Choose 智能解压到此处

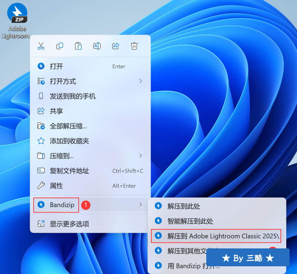[x=217, y=221]
